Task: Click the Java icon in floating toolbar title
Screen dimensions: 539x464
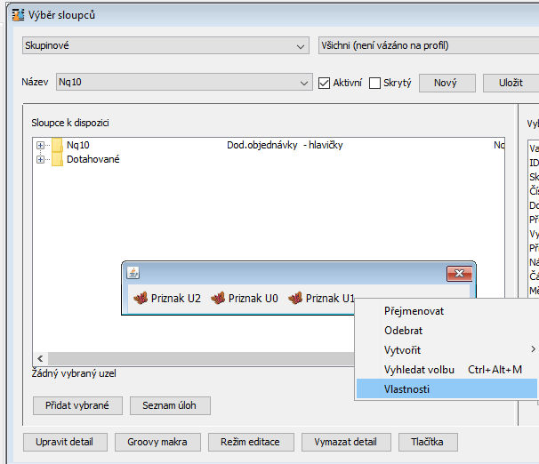Action: coord(133,273)
